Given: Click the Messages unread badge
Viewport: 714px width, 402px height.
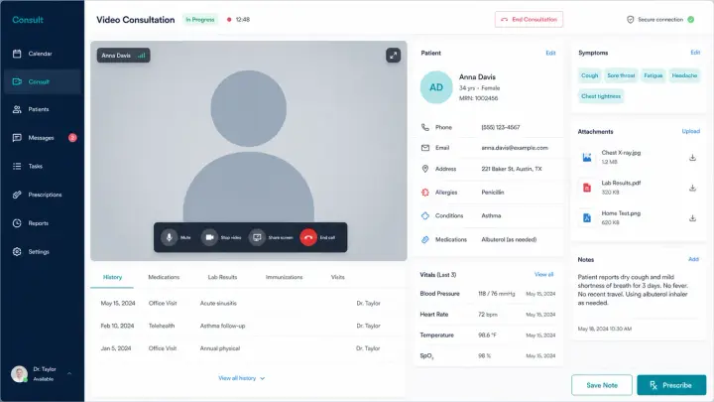Looking at the screenshot, I should click(72, 138).
